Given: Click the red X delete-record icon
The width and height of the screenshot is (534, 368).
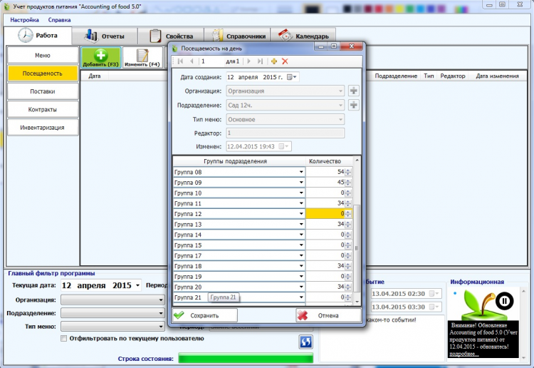Looking at the screenshot, I should 285,61.
